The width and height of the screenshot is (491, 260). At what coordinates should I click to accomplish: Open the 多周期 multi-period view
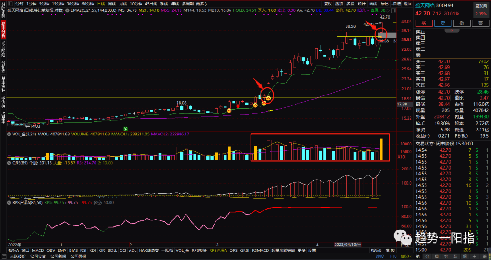tap(188, 4)
